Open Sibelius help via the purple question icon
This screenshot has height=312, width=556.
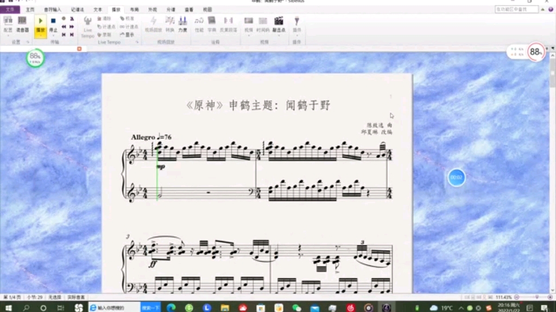coord(551,10)
